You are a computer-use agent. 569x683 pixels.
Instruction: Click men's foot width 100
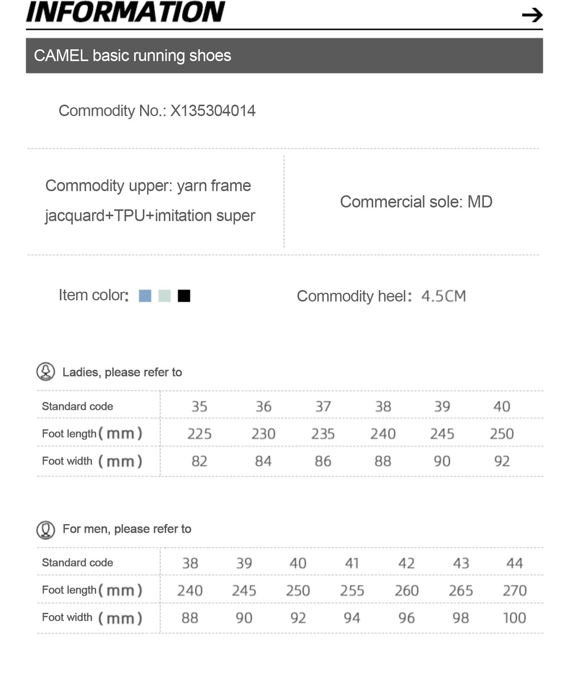(514, 618)
